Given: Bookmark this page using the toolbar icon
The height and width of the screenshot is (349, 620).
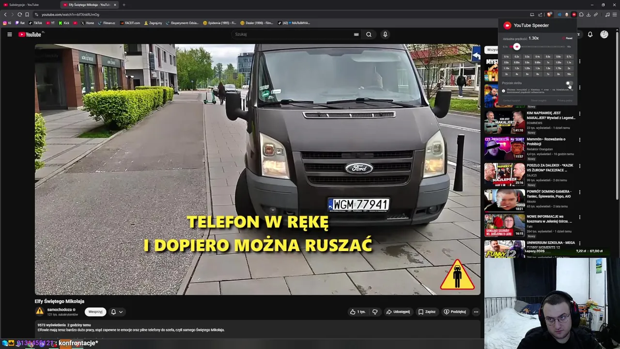Looking at the screenshot, I should pyautogui.click(x=27, y=15).
